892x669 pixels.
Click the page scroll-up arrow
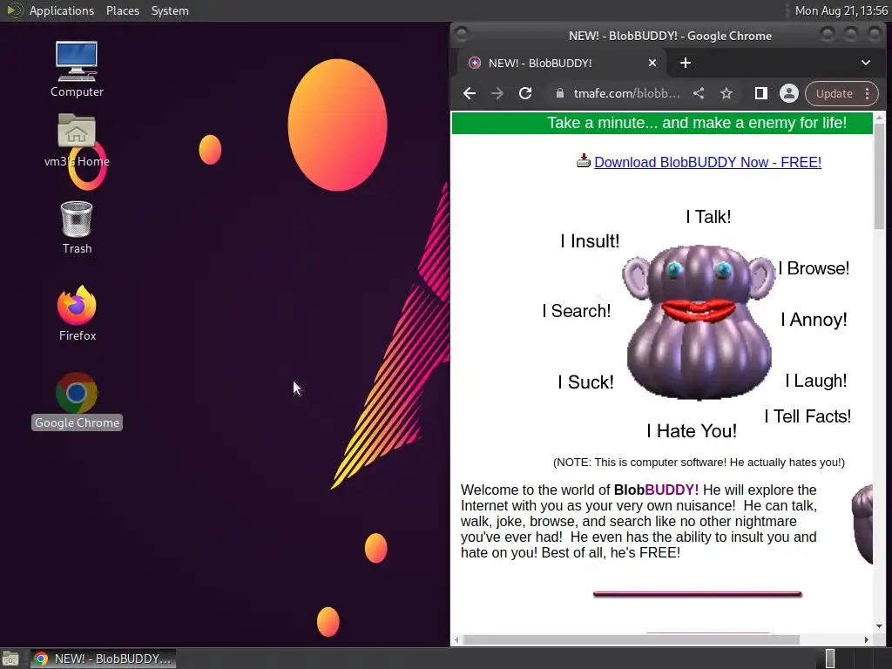tap(880, 118)
